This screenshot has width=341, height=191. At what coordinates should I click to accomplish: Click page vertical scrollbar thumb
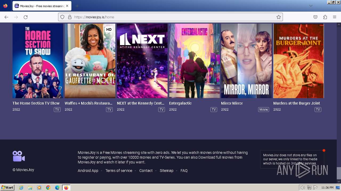[x=339, y=173]
